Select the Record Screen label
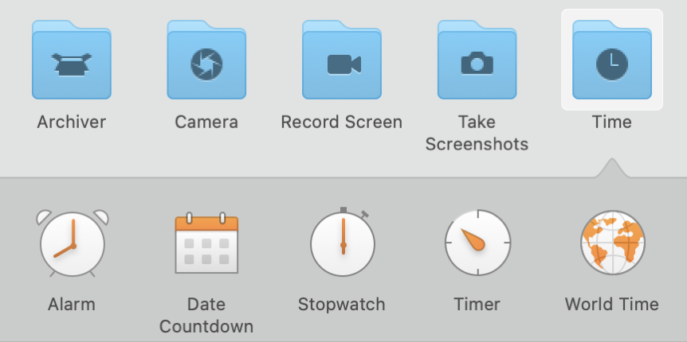This screenshot has height=342, width=687. pyautogui.click(x=342, y=122)
